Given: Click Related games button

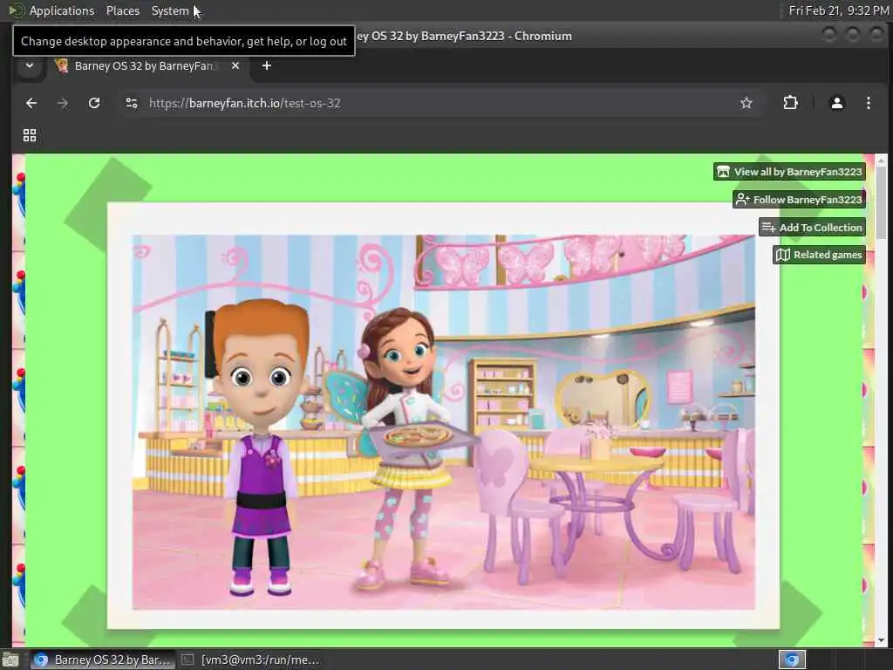Looking at the screenshot, I should [x=819, y=255].
